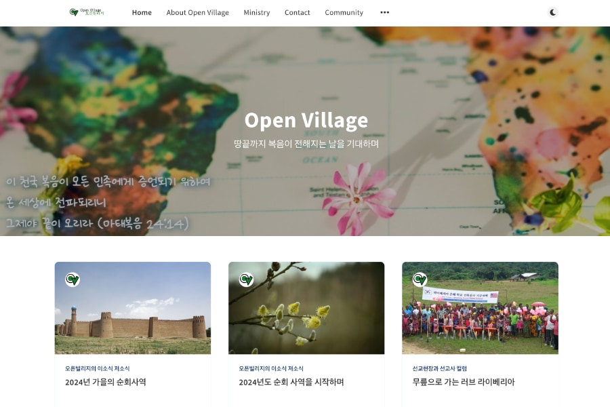Select the Contact navigation link
610x407 pixels.
pyautogui.click(x=298, y=12)
